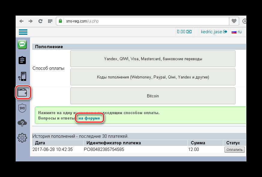Open the phone with gears sidebar icon

coord(22,76)
